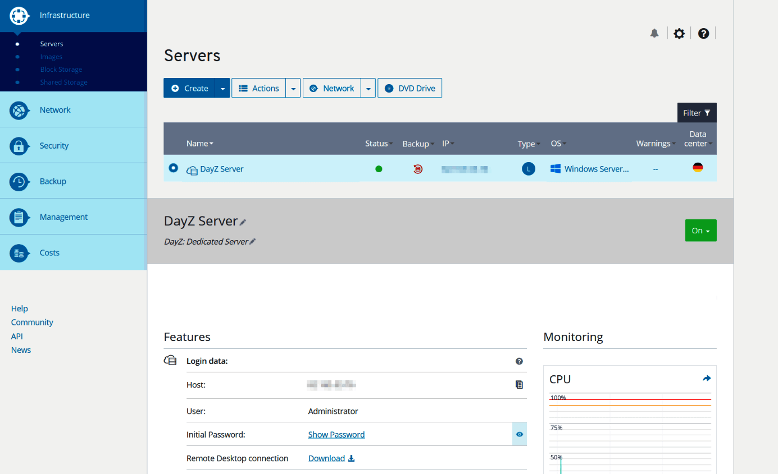Open the Security padlock icon
Screen dimensions: 778x474
pos(19,145)
